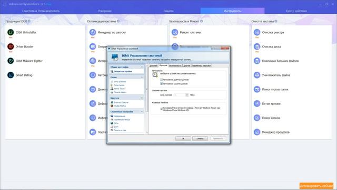Screen dimensions: 337x190
Task: Open Параметры ввода under Системные настройки
Action: click(121, 120)
